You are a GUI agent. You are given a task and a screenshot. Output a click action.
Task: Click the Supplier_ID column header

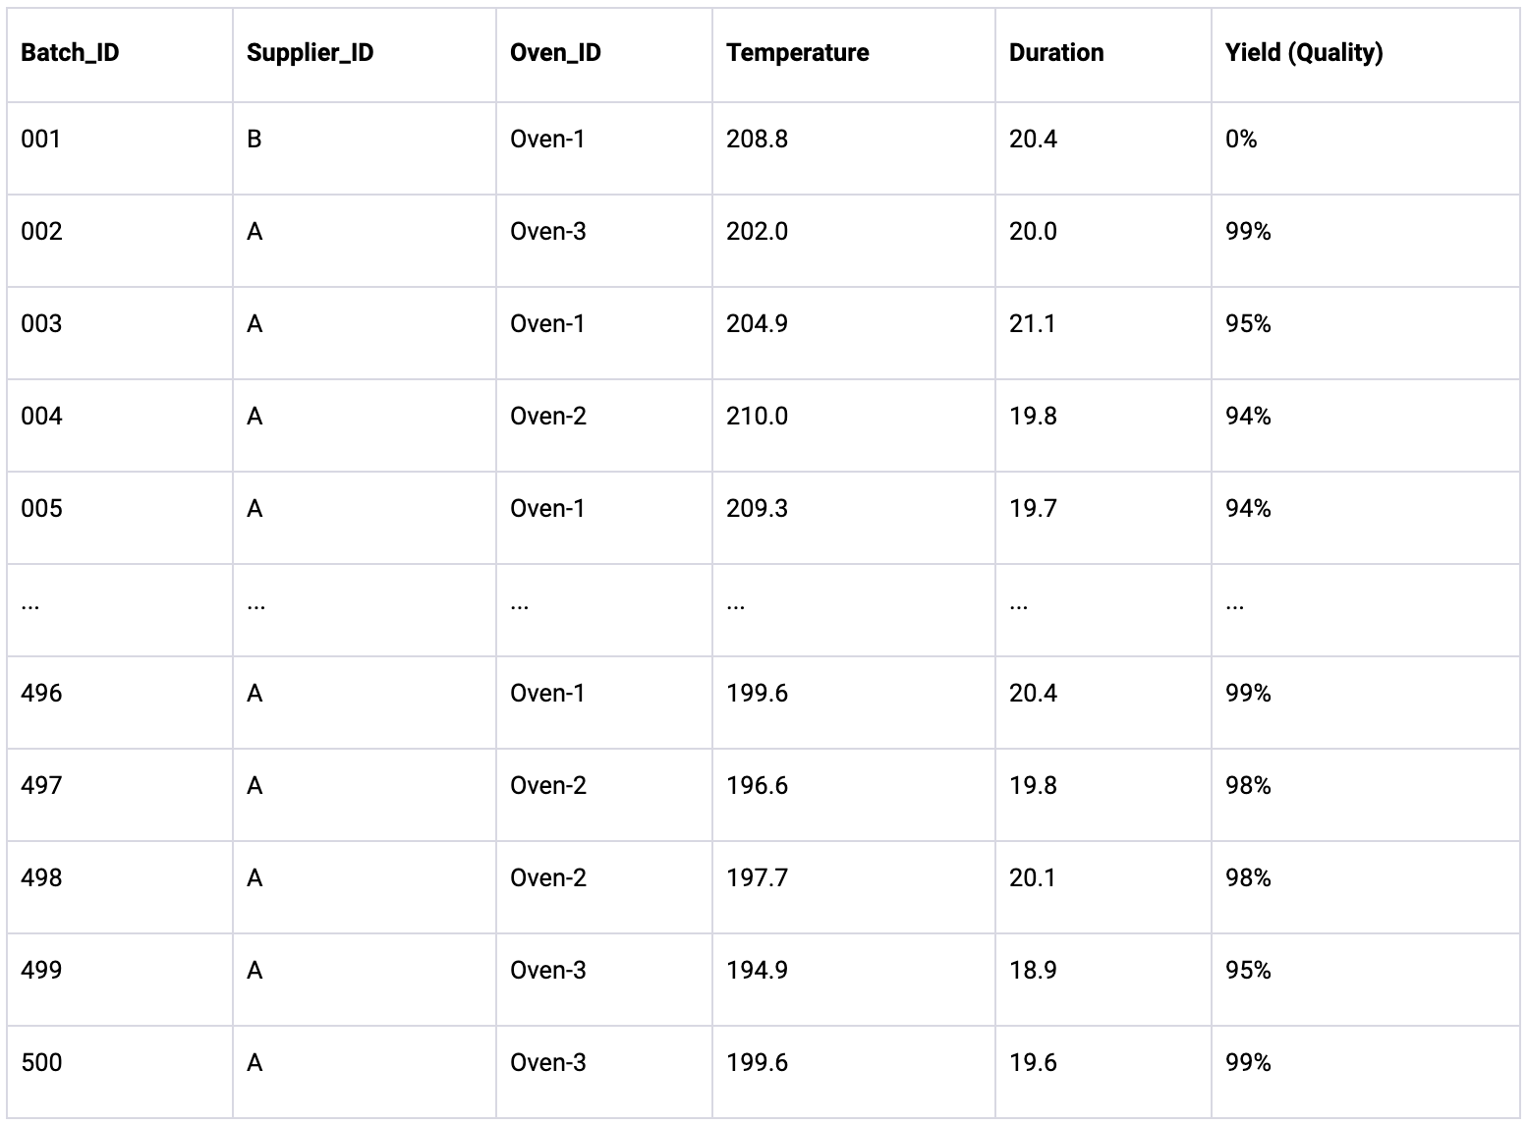(x=310, y=53)
